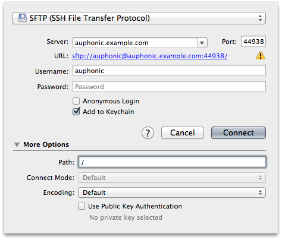
Task: Click the SFTP disk drive icon
Action: tap(23, 18)
